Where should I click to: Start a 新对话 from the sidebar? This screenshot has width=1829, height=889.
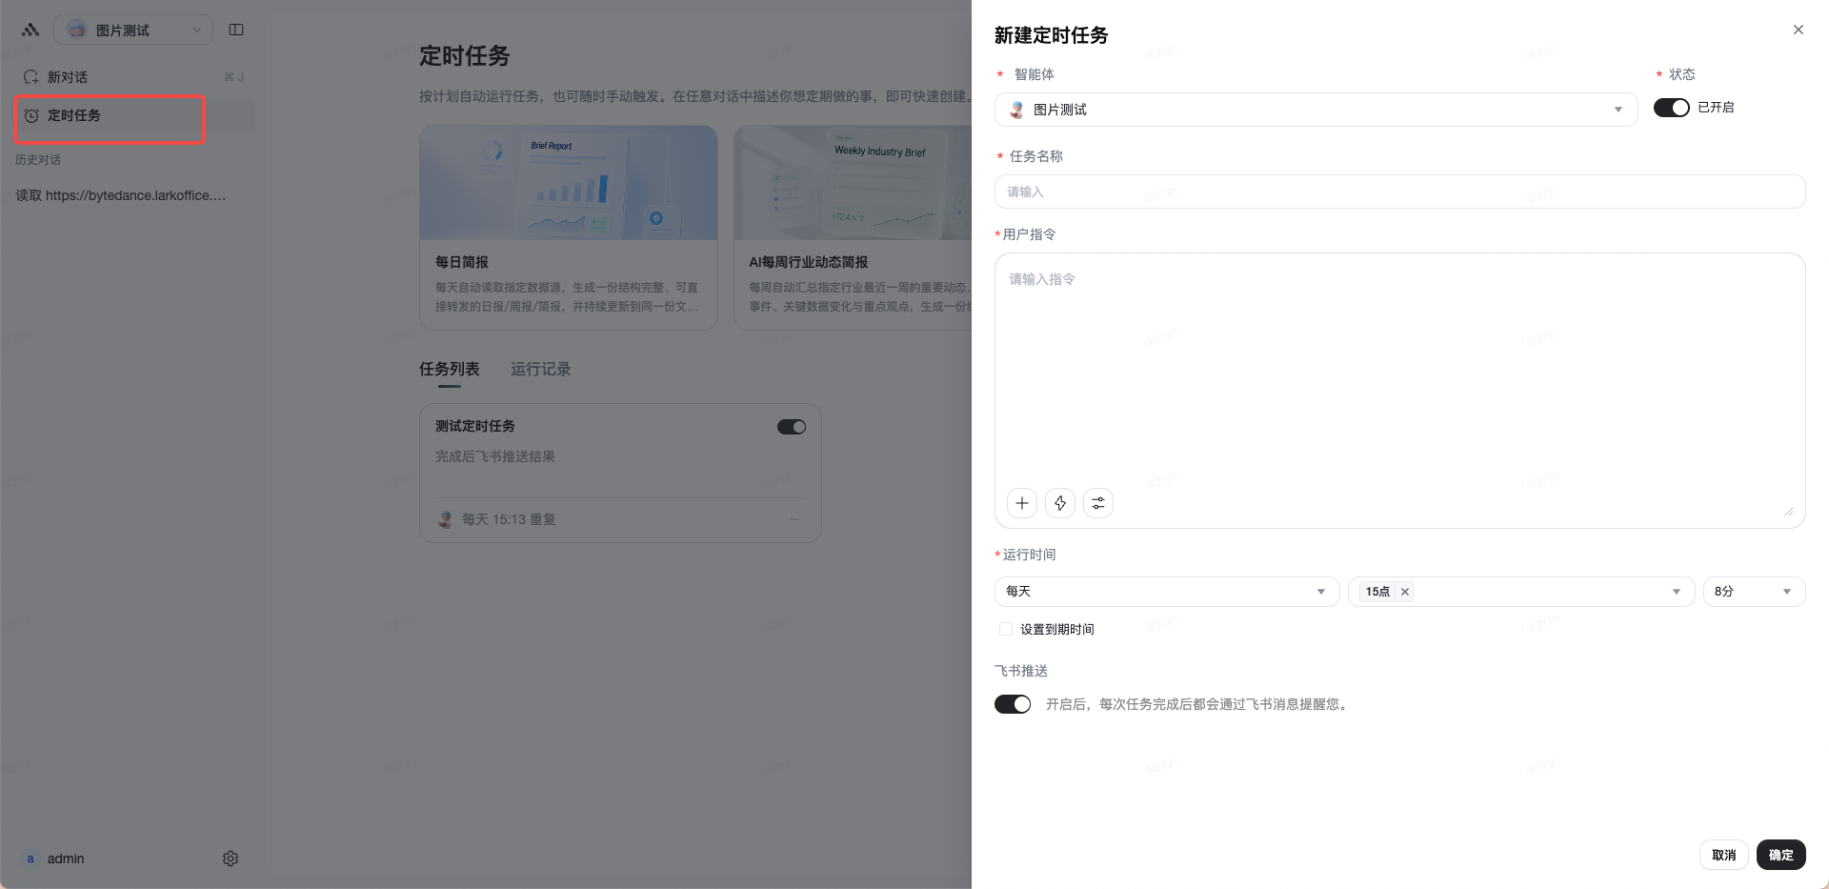(x=134, y=77)
